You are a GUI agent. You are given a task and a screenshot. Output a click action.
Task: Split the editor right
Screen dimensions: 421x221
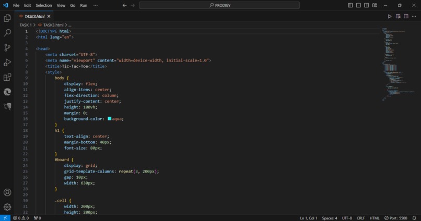(406, 16)
